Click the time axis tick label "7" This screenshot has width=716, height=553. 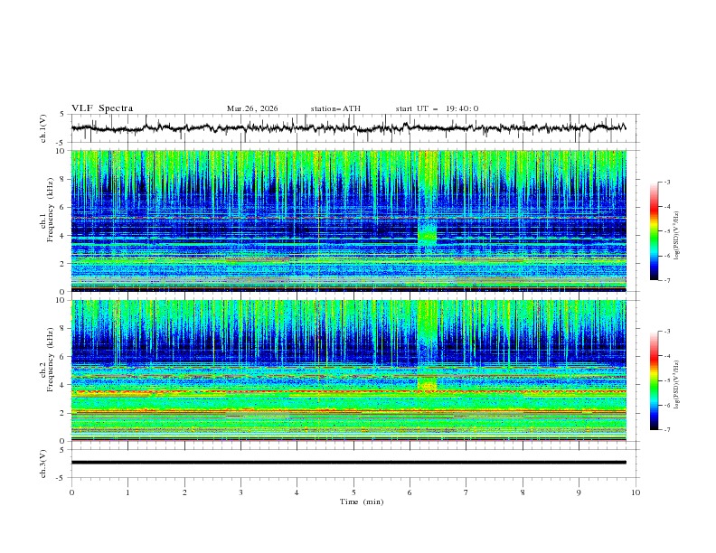pos(466,492)
